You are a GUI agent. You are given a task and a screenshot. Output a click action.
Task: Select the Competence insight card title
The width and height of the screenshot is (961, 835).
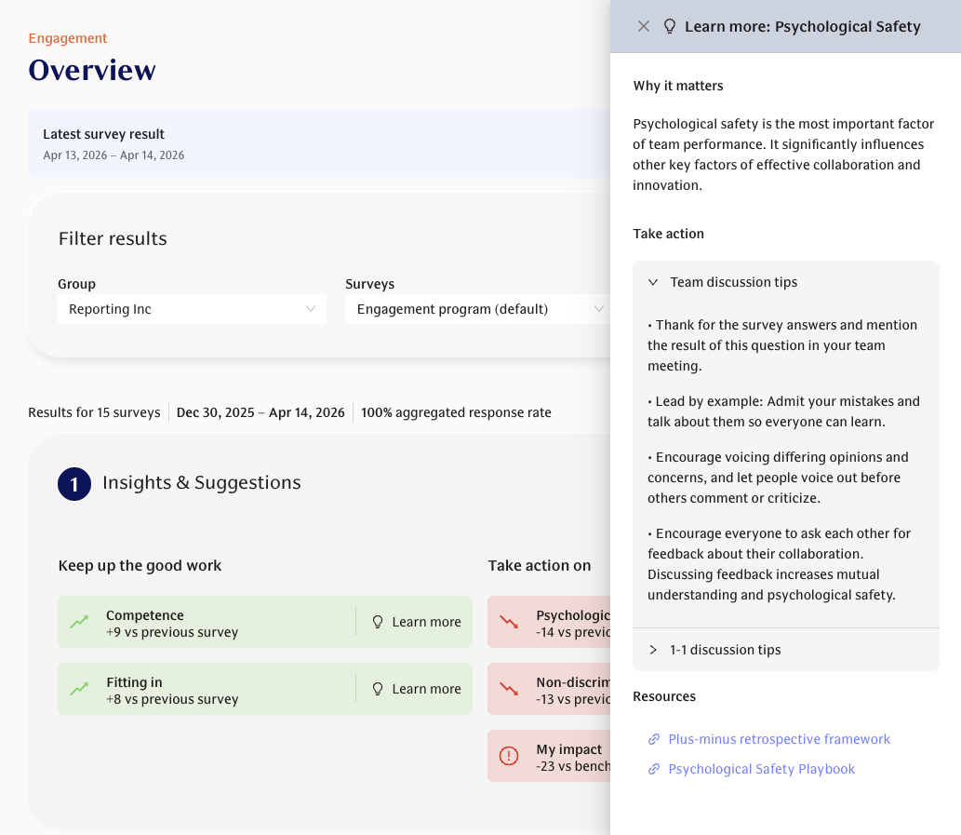click(144, 615)
